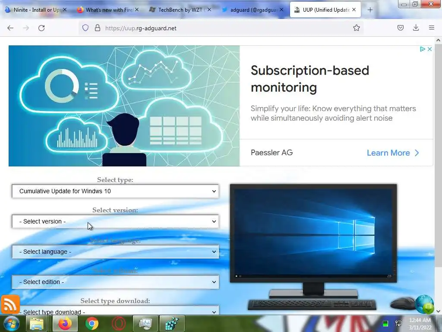Viewport: 442px width, 332px height.
Task: Click the padlock site security icon
Action: coord(98,28)
